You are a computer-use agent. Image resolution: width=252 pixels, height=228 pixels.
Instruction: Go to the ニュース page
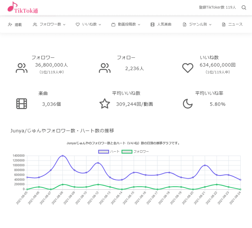click(x=232, y=24)
